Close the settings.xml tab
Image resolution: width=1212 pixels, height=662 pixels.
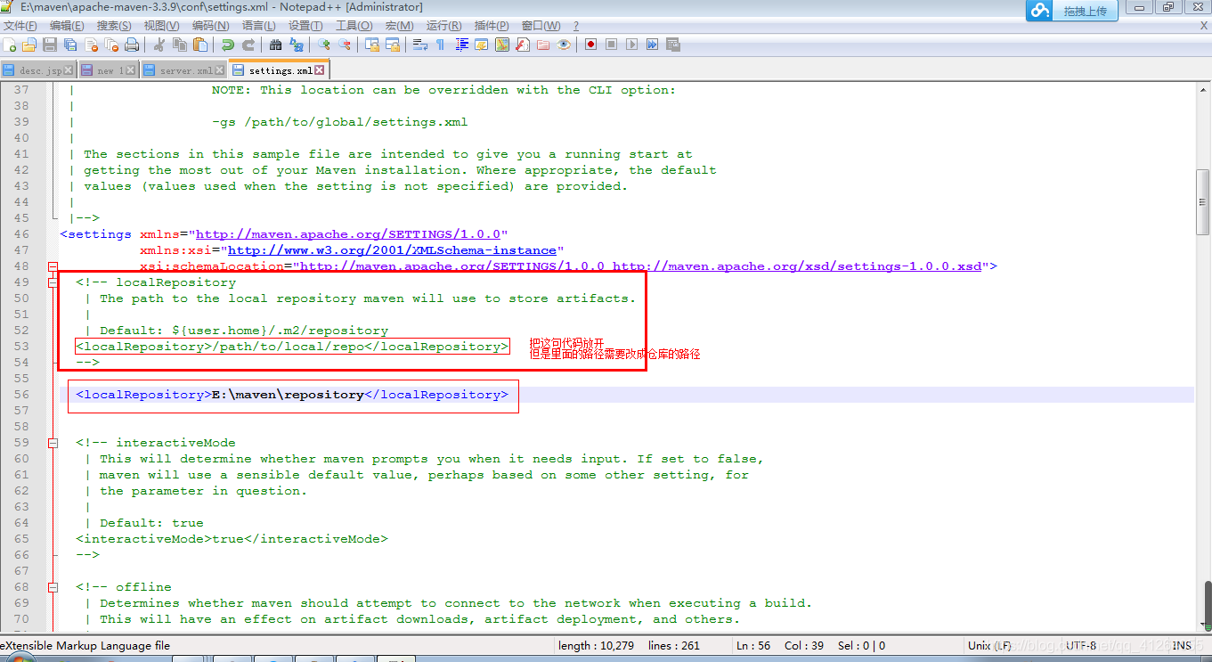321,69
